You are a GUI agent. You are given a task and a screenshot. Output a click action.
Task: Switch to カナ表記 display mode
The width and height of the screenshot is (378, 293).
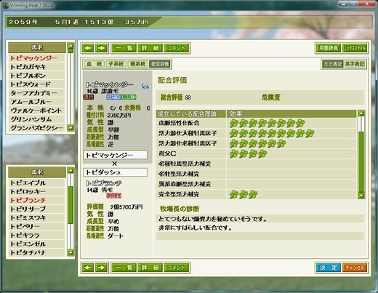[x=333, y=64]
